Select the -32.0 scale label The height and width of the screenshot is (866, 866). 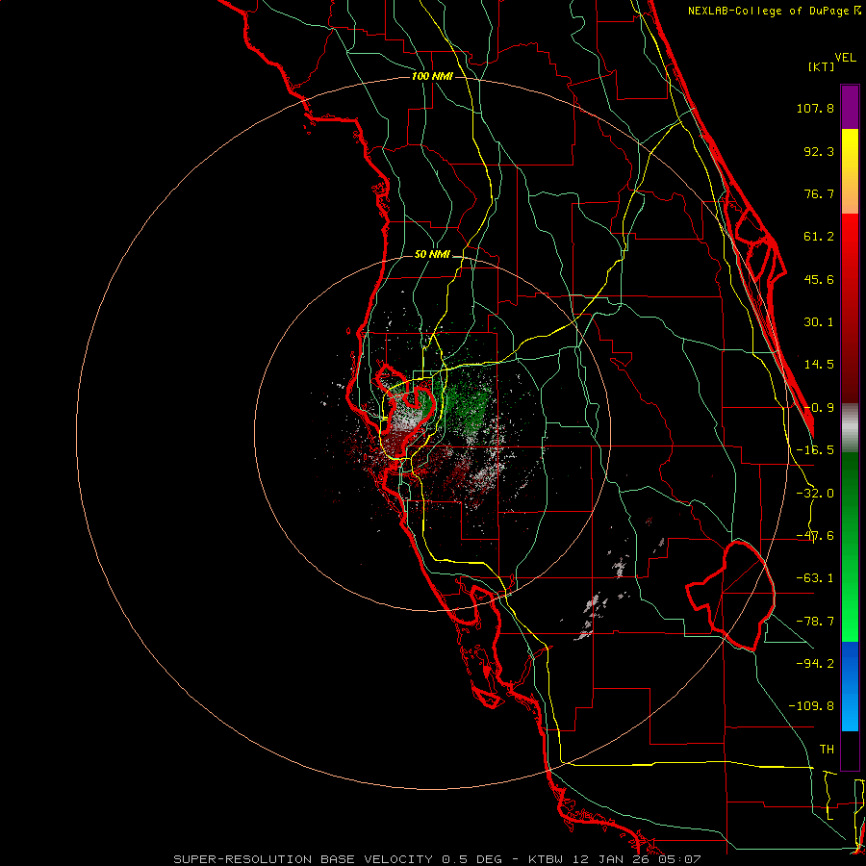(815, 494)
